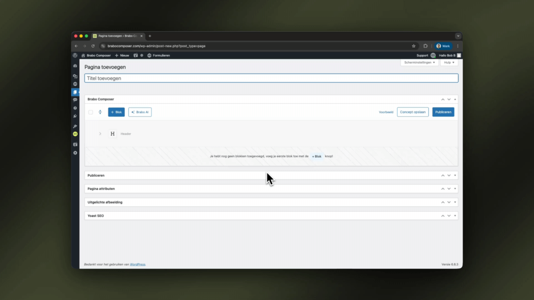The width and height of the screenshot is (534, 300).
Task: Move the Publiceren panel down
Action: pos(449,175)
